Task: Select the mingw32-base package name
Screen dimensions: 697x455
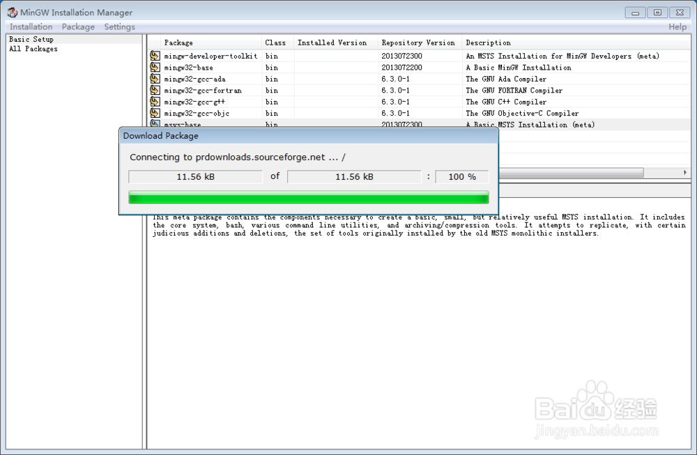Action: click(x=188, y=68)
